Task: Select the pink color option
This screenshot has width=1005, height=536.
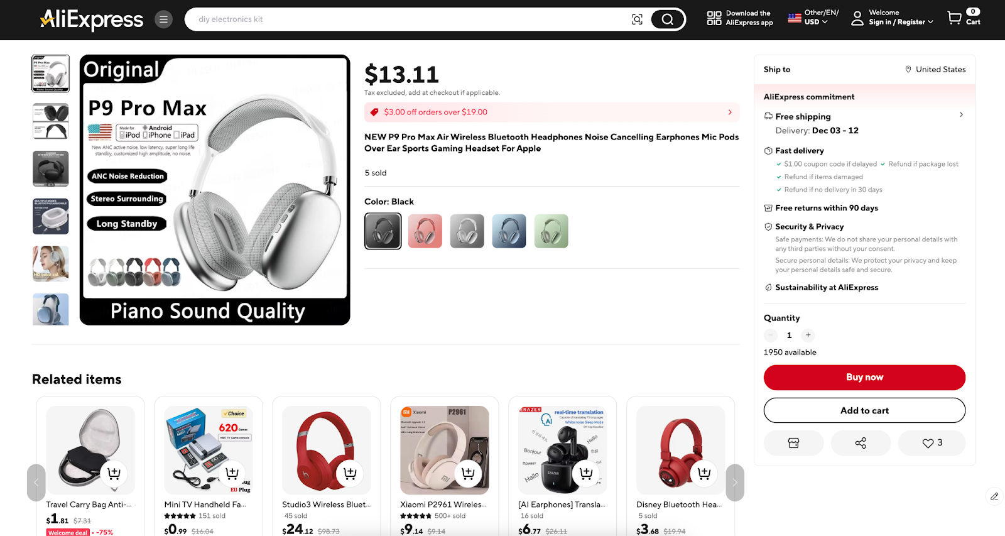Action: click(425, 231)
